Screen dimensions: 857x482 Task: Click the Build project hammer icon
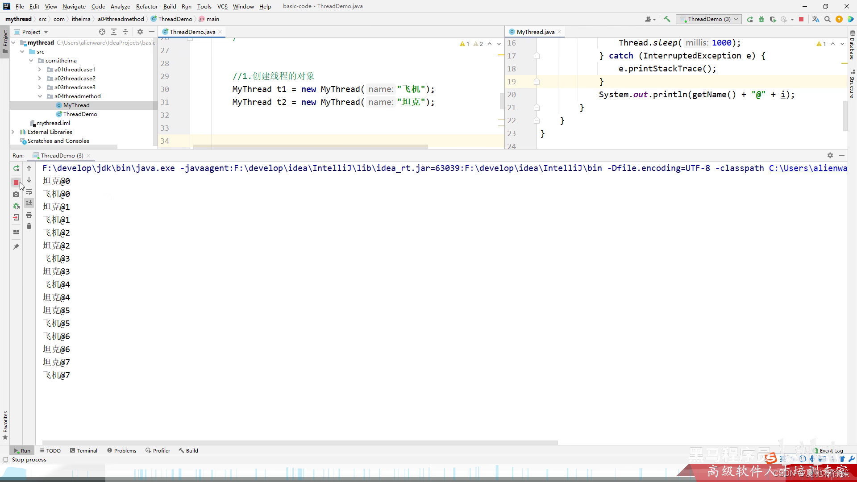(667, 19)
